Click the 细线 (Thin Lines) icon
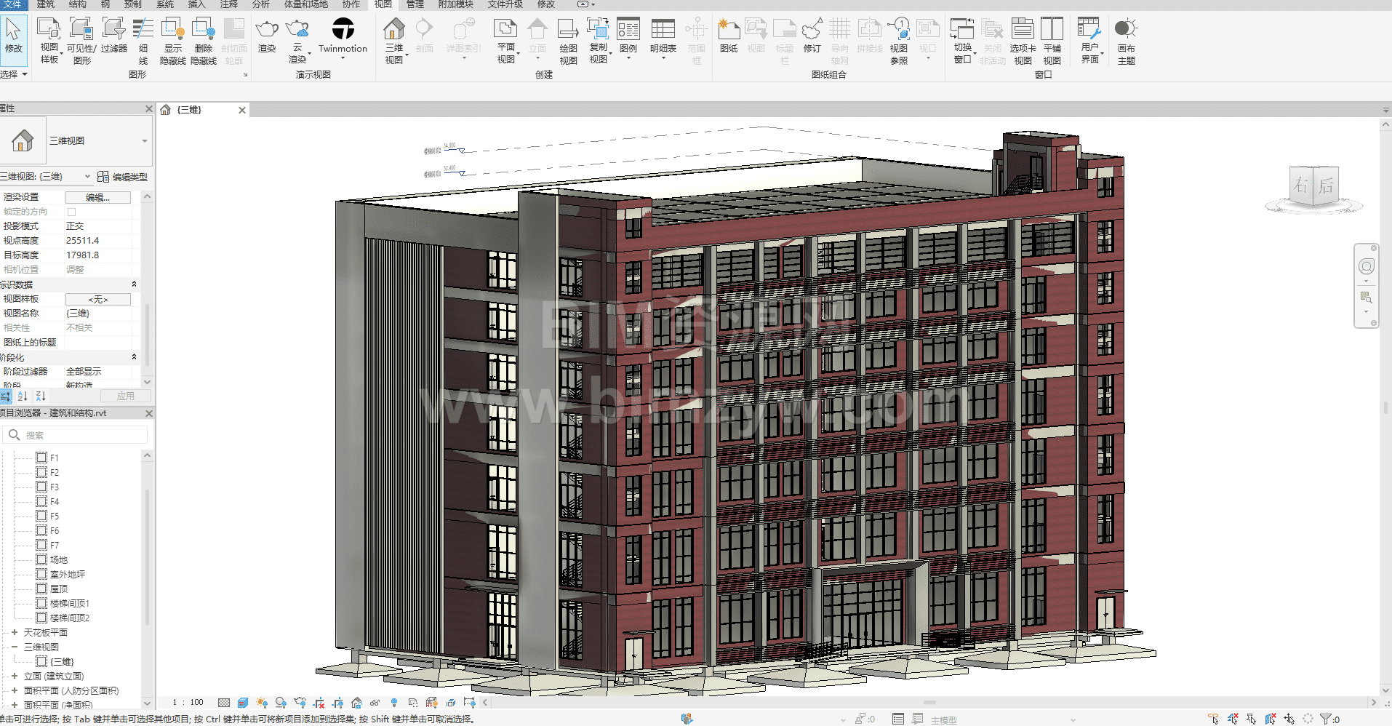Viewport: 1392px width, 726px height. tap(143, 30)
